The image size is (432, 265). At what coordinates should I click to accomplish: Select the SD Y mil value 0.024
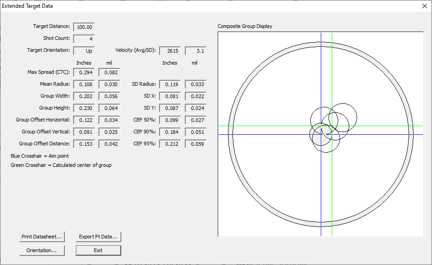coord(196,108)
